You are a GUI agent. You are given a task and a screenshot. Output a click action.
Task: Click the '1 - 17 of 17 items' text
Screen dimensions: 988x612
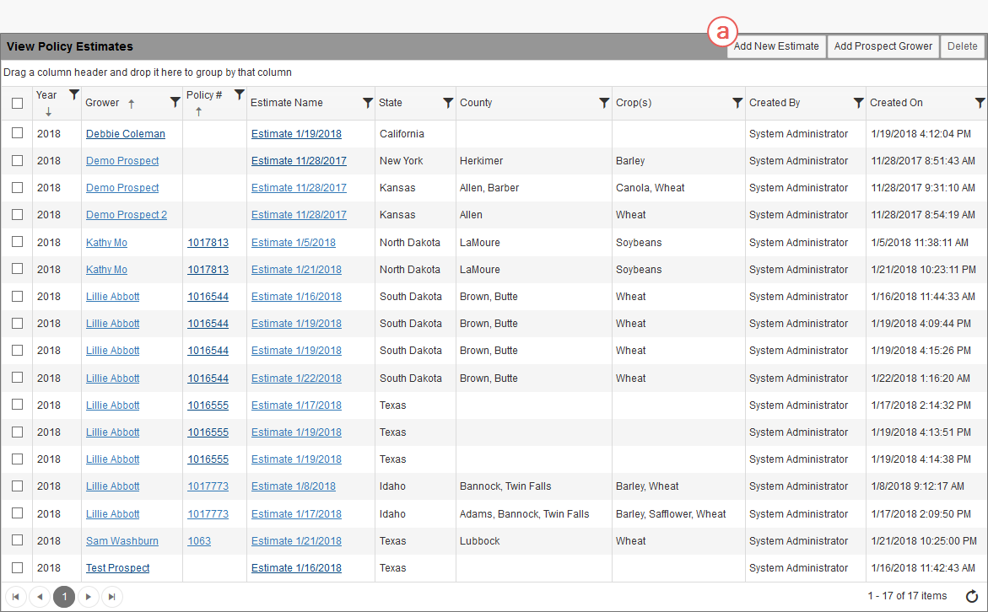(907, 596)
